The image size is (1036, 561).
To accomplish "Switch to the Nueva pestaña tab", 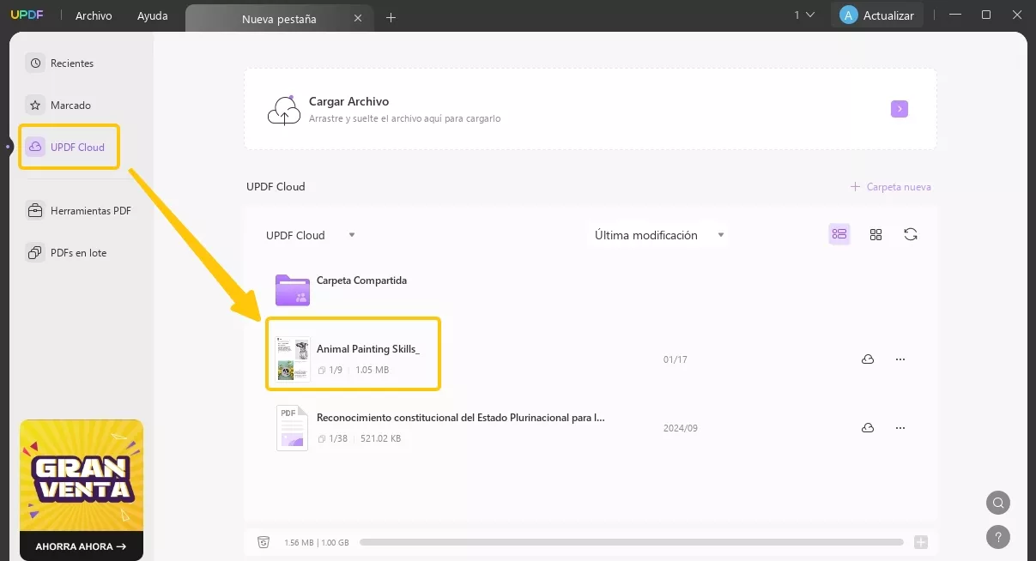I will click(279, 18).
